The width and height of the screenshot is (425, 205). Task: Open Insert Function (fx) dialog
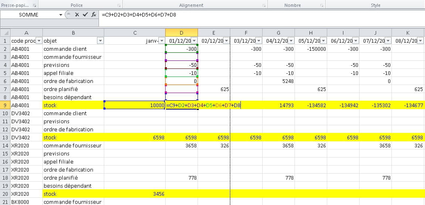[x=94, y=14]
